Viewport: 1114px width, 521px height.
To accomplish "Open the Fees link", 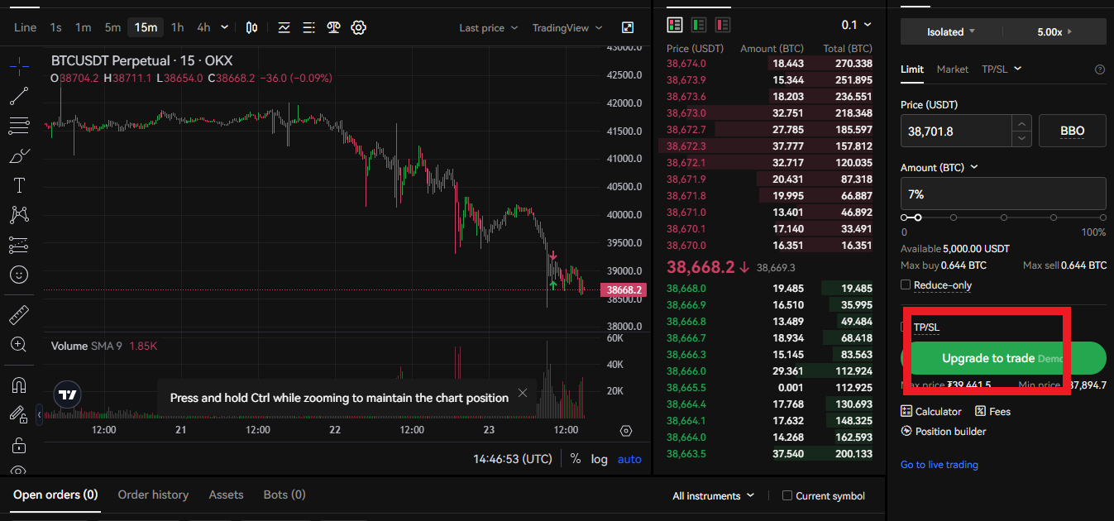I will coord(993,411).
